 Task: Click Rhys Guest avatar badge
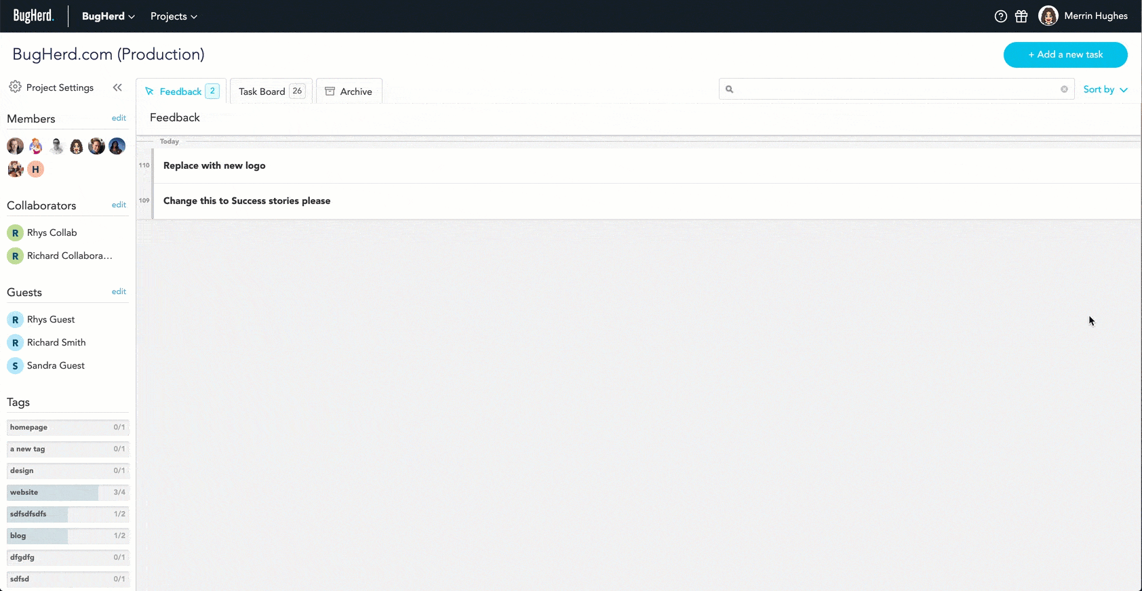point(15,320)
